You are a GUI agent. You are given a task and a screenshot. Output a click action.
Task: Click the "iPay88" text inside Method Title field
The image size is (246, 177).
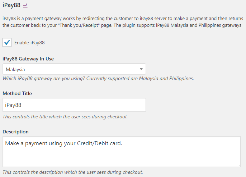[13, 105]
